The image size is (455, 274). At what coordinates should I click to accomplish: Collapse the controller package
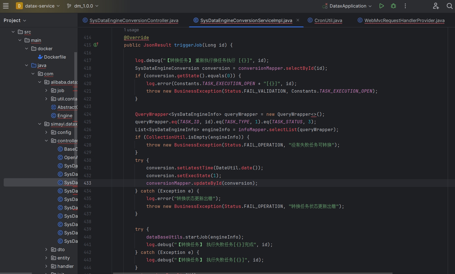pyautogui.click(x=46, y=141)
